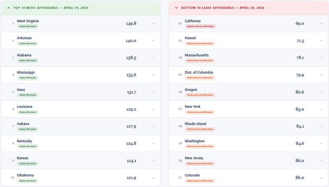Click the dash indicator beside California's score
Screen dimensions: 329x187
(321, 23)
